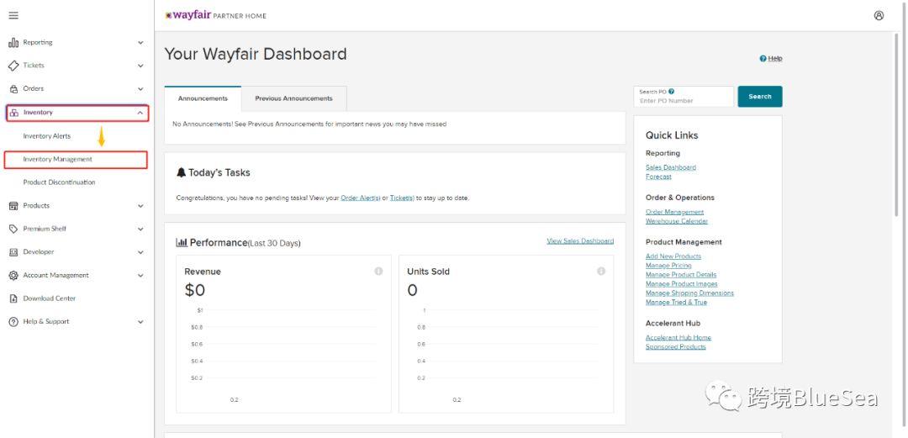908x438 pixels.
Task: Open the Add New Products link
Action: pyautogui.click(x=673, y=256)
